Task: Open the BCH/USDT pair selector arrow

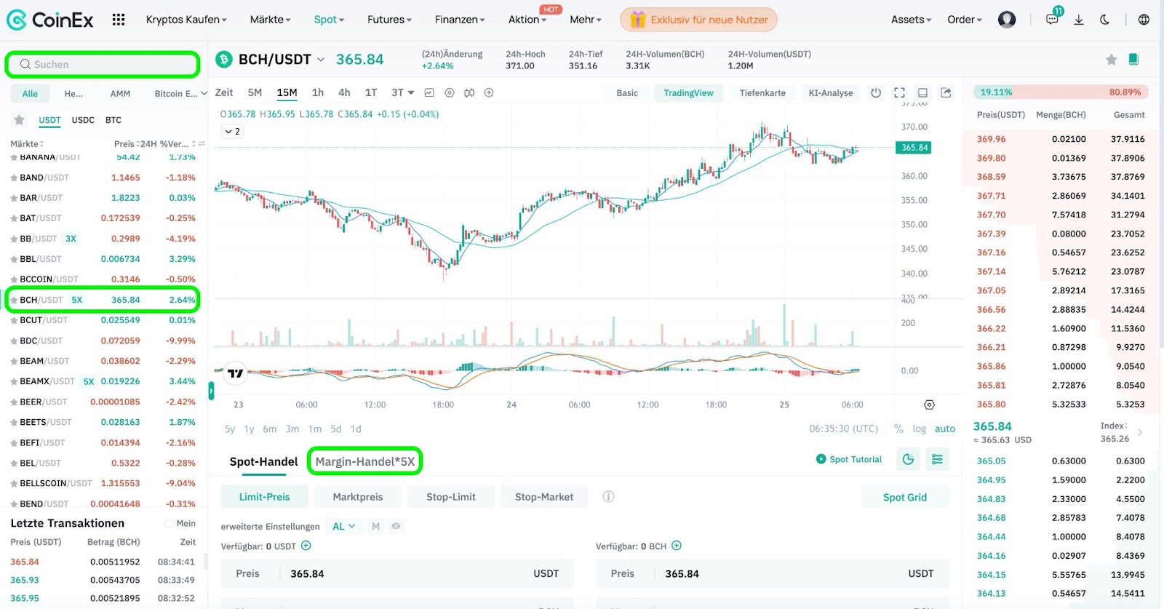Action: point(320,60)
